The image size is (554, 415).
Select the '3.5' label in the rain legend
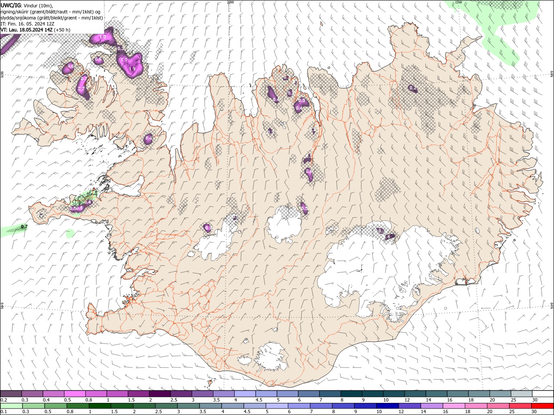[202, 412]
